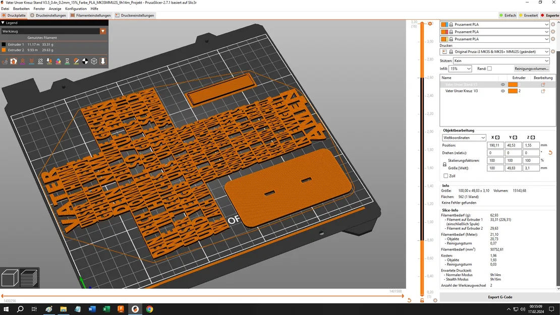Collapse the Legend panel triangle

point(3,23)
